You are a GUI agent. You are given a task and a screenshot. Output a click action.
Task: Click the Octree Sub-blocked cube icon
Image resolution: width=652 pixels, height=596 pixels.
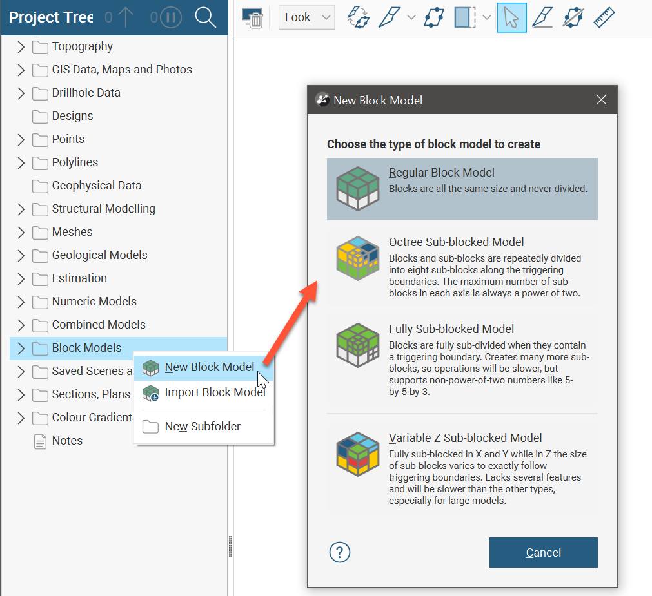[358, 258]
